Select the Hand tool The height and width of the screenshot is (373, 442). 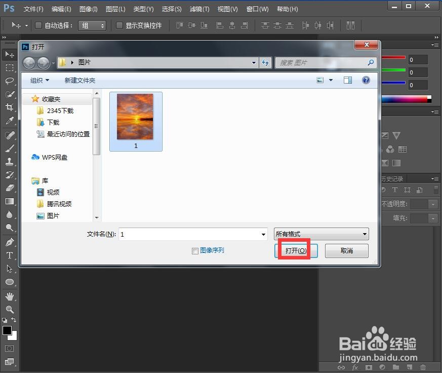tap(9, 296)
